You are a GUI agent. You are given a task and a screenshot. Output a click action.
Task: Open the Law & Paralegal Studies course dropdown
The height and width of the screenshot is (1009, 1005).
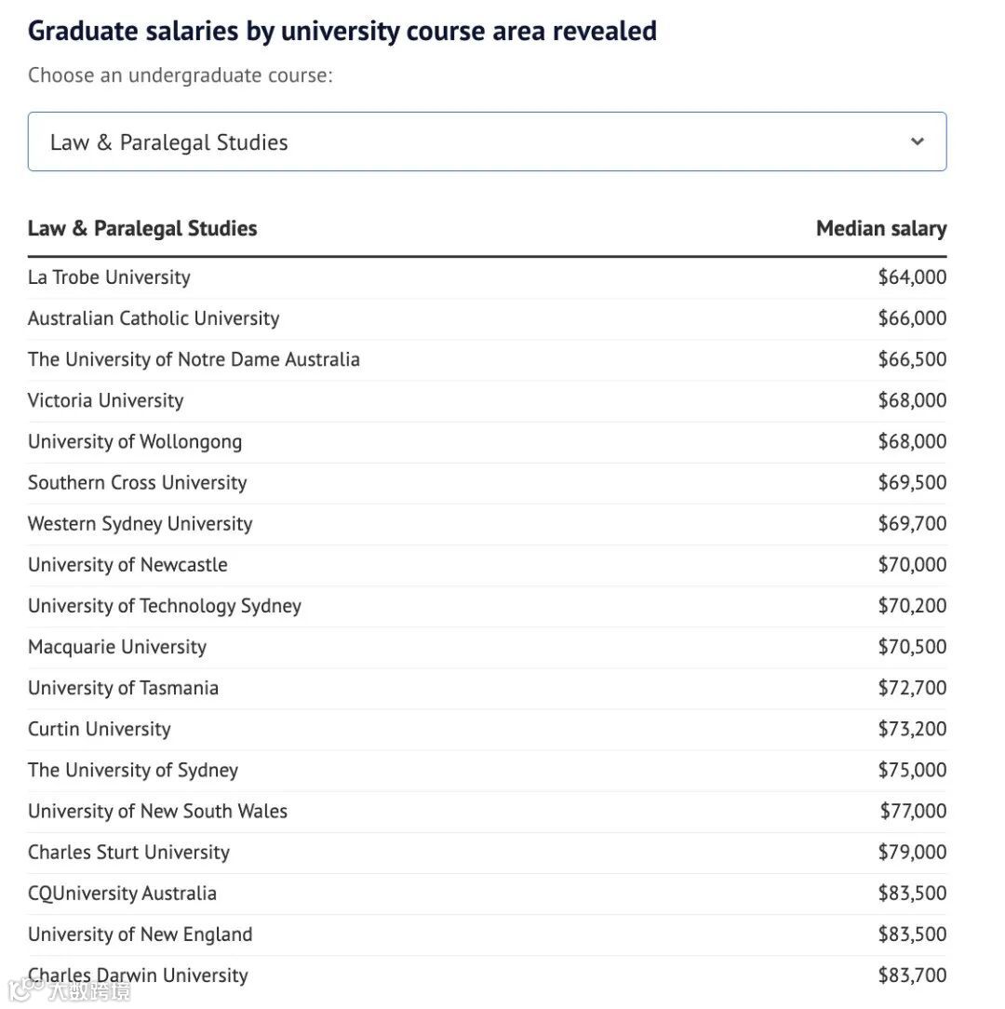(x=486, y=142)
